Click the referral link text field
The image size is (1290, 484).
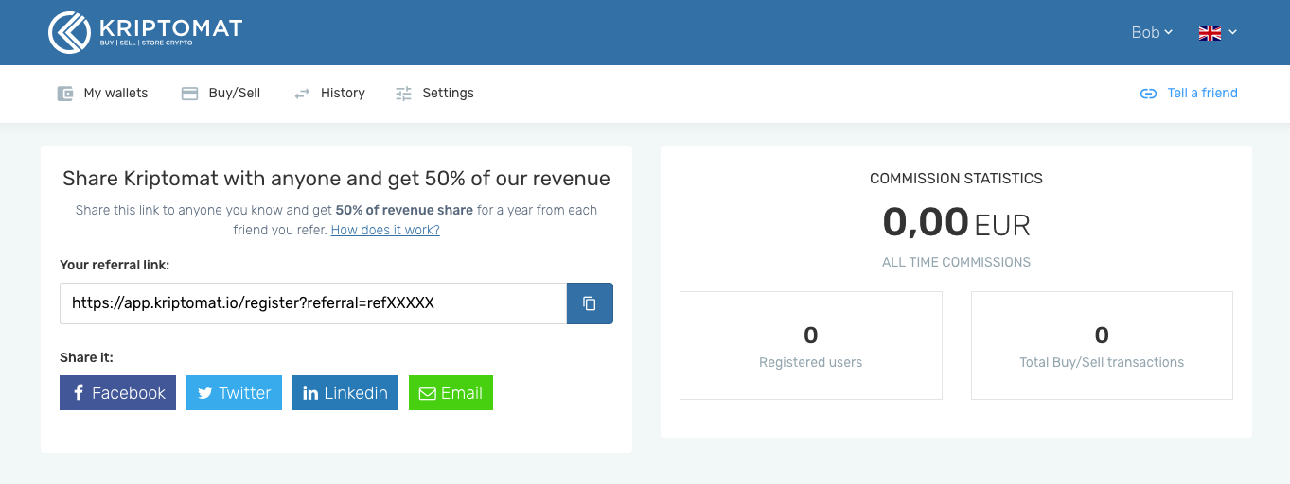click(x=313, y=303)
